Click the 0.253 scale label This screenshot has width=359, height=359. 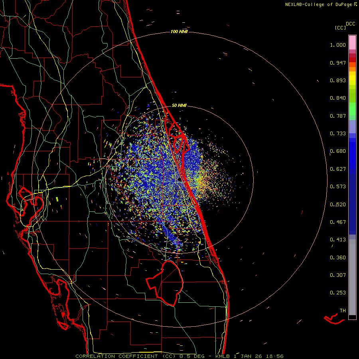point(338,293)
